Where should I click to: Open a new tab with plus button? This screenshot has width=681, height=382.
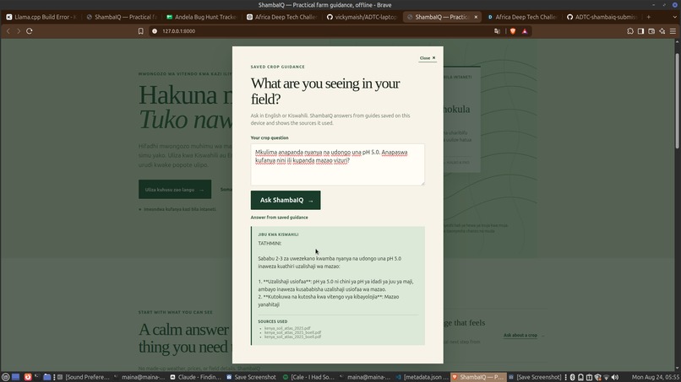tap(648, 17)
